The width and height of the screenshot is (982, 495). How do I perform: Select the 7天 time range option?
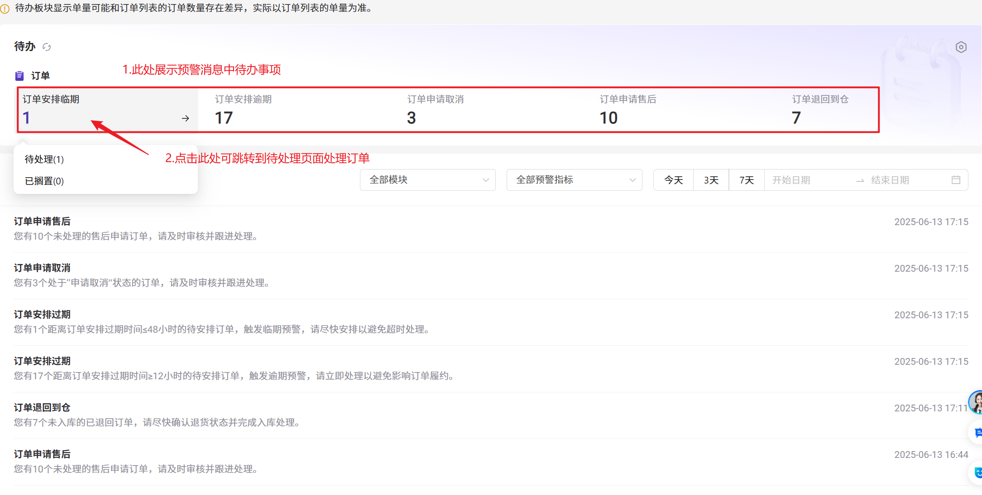click(x=747, y=180)
